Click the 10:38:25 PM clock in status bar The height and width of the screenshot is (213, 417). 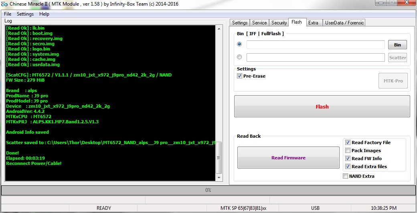point(383,208)
